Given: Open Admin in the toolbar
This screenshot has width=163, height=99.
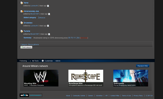Looking at the screenshot, I should tap(58, 61).
